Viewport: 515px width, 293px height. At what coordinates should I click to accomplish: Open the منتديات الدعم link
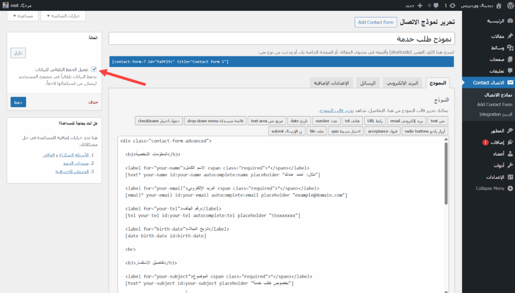pyautogui.click(x=76, y=163)
